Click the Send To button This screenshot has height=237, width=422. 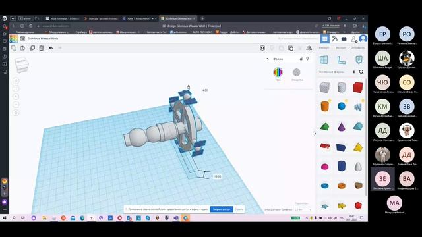(357, 48)
